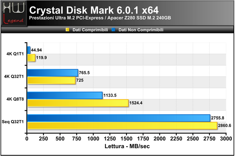Screen dimensions: 235x156
Task: Click the 725 value label
Action: (80, 80)
